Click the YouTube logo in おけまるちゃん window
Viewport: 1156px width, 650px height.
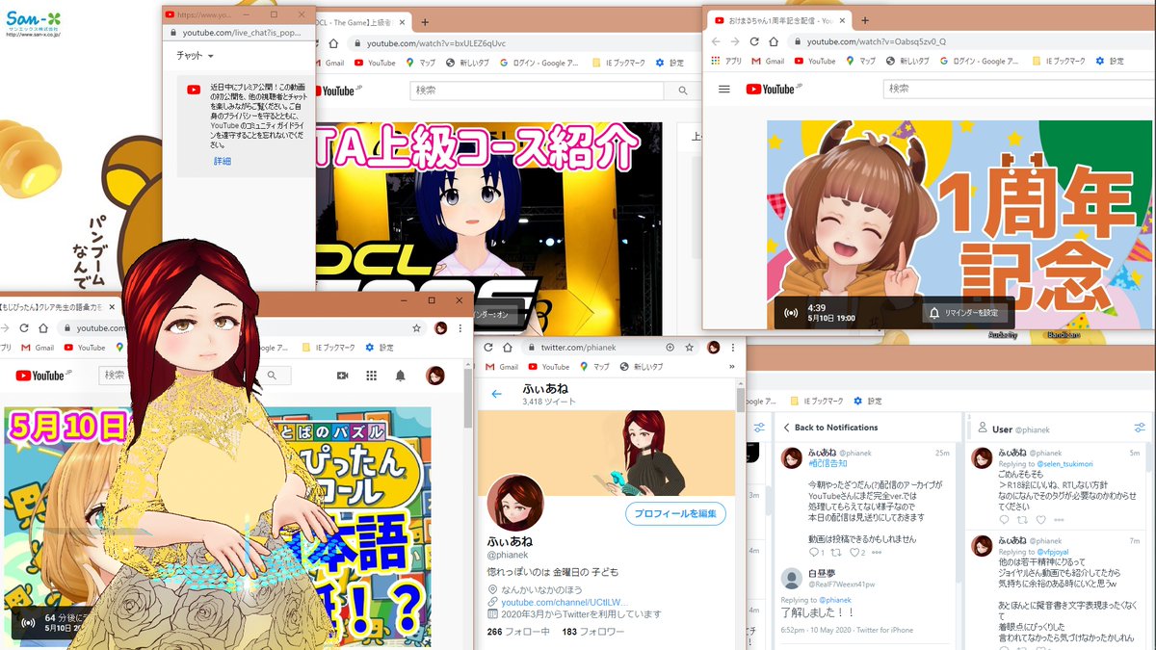[x=774, y=89]
